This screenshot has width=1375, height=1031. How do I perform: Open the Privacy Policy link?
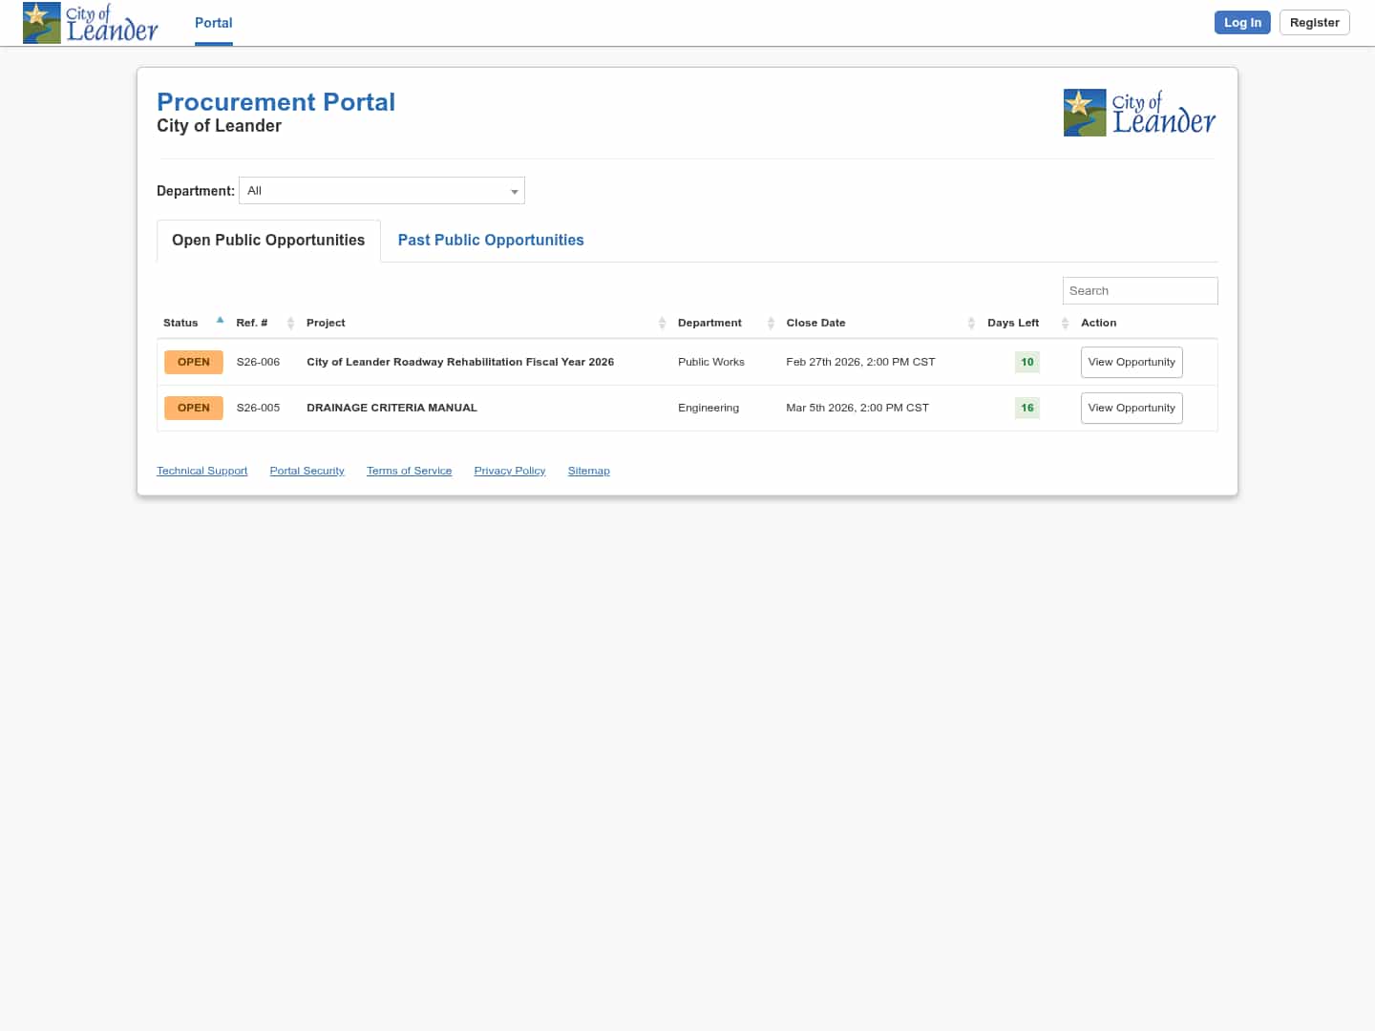pos(509,470)
